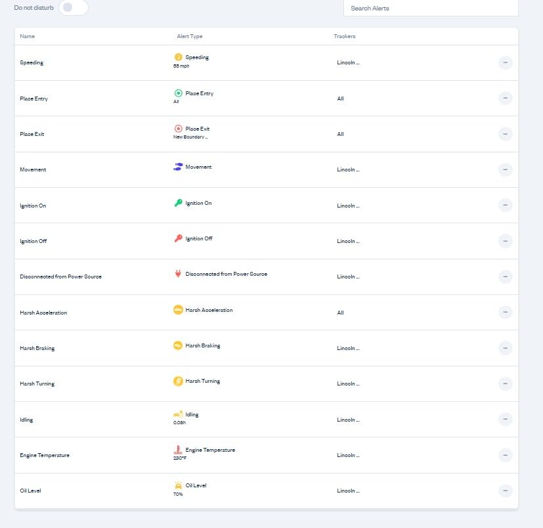Open the more options menu for Engine Temperature
The width and height of the screenshot is (543, 528).
(506, 455)
